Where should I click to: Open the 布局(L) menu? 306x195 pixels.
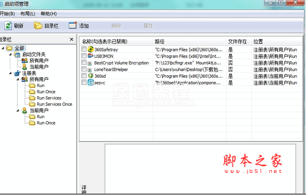click(x=28, y=13)
